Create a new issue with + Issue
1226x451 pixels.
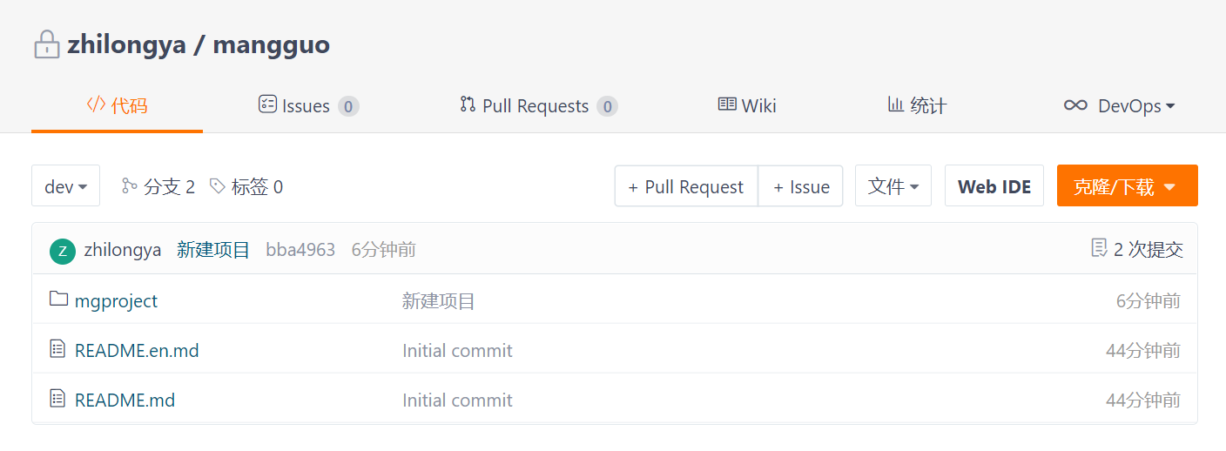pos(801,186)
